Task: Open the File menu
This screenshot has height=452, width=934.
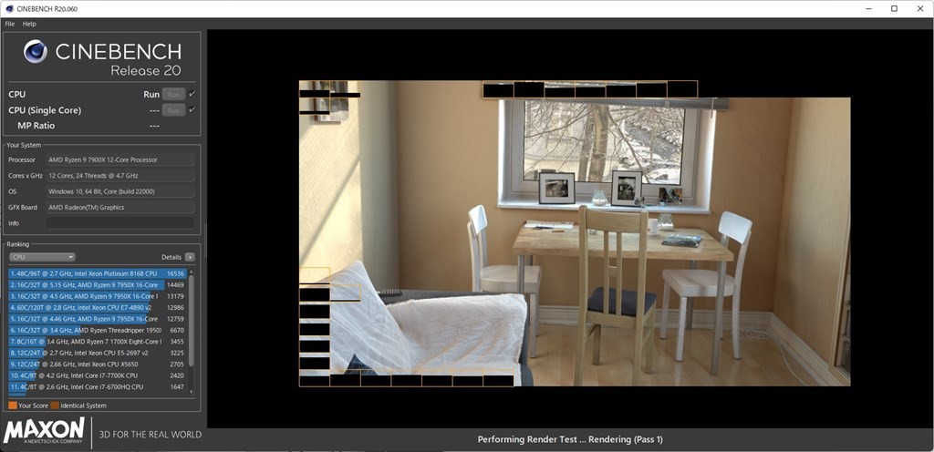Action: 10,24
